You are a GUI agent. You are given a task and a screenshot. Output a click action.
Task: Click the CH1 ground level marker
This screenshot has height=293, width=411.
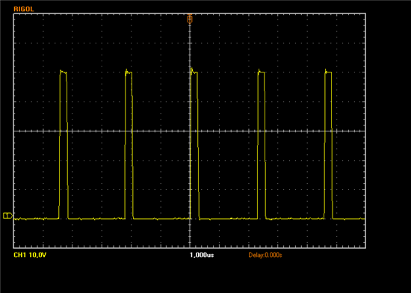pyautogui.click(x=7, y=216)
